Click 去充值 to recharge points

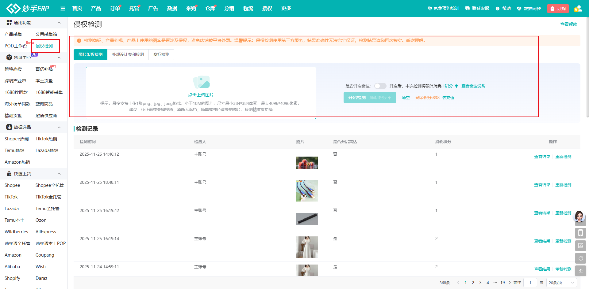pos(448,98)
